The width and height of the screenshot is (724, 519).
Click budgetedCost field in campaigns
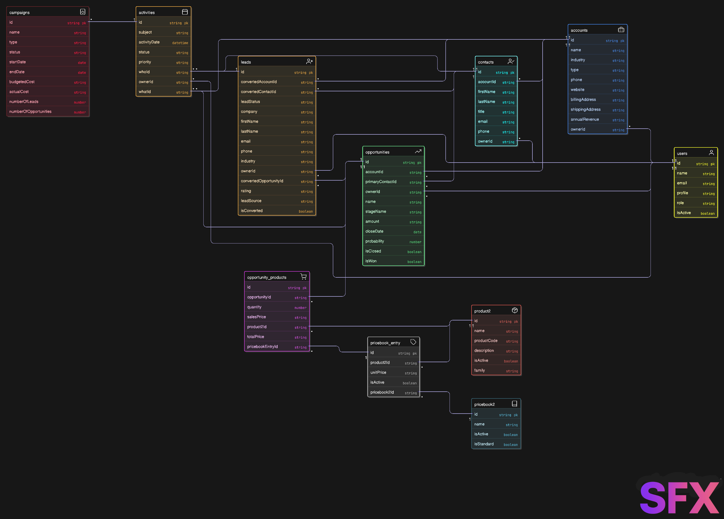coord(48,82)
